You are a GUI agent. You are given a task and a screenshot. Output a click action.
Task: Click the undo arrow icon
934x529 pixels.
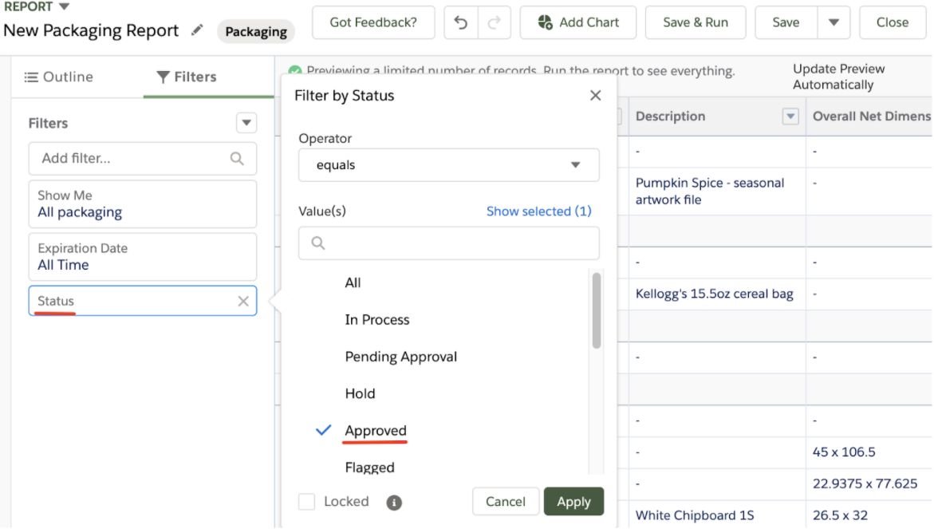click(461, 22)
